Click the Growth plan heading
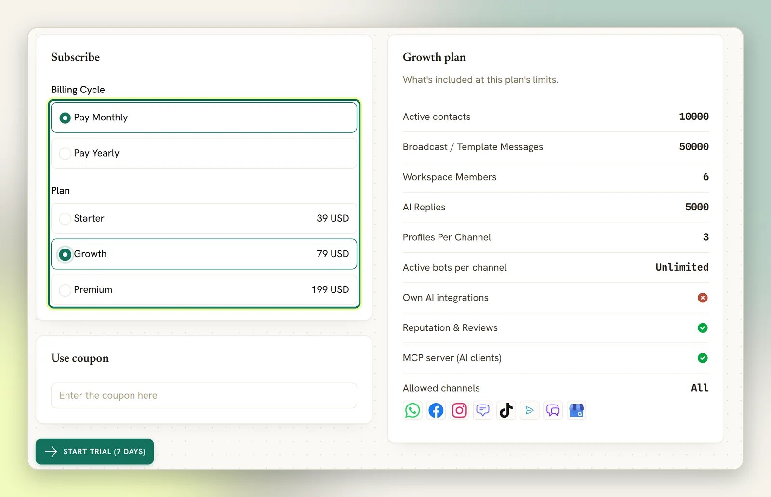Image resolution: width=771 pixels, height=497 pixels. (434, 57)
